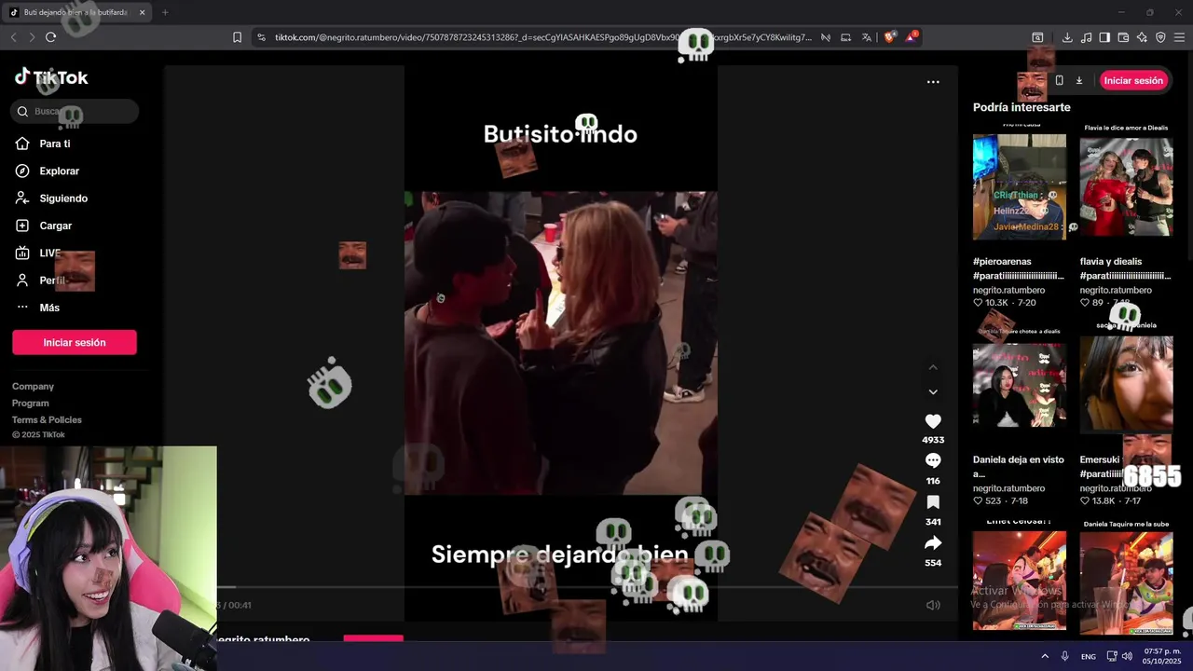This screenshot has width=1193, height=671.
Task: Click the sidebar Iniciar sesión button
Action: (75, 342)
